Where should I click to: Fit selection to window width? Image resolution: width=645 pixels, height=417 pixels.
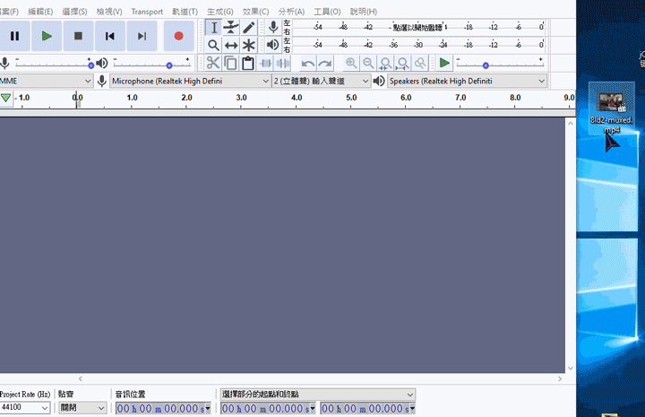pos(386,63)
